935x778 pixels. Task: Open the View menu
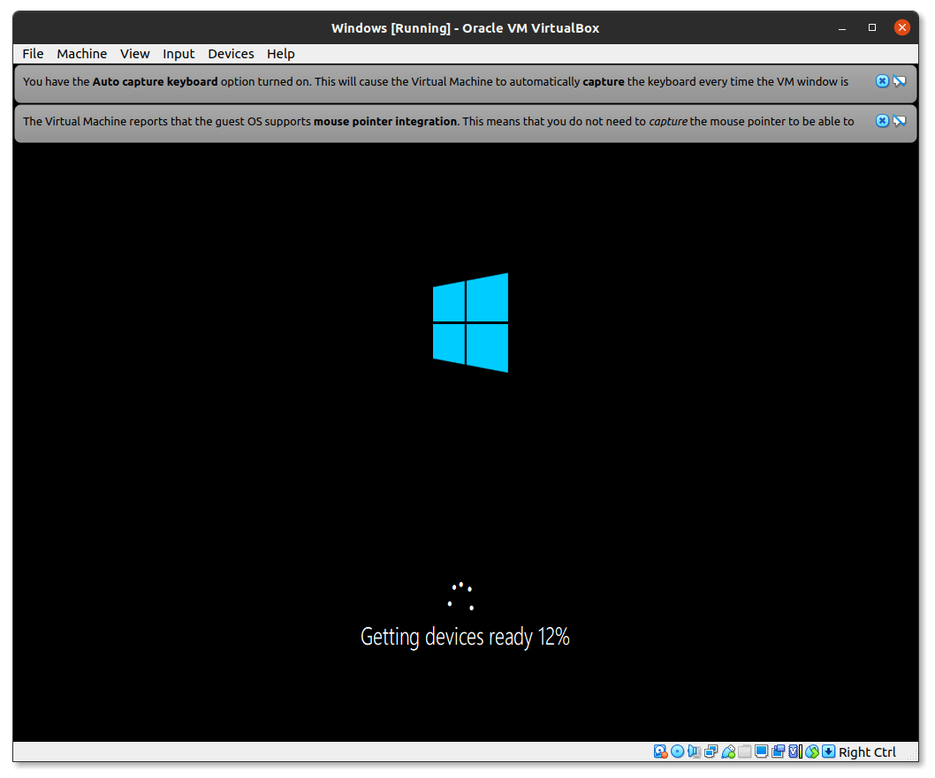[x=134, y=54]
